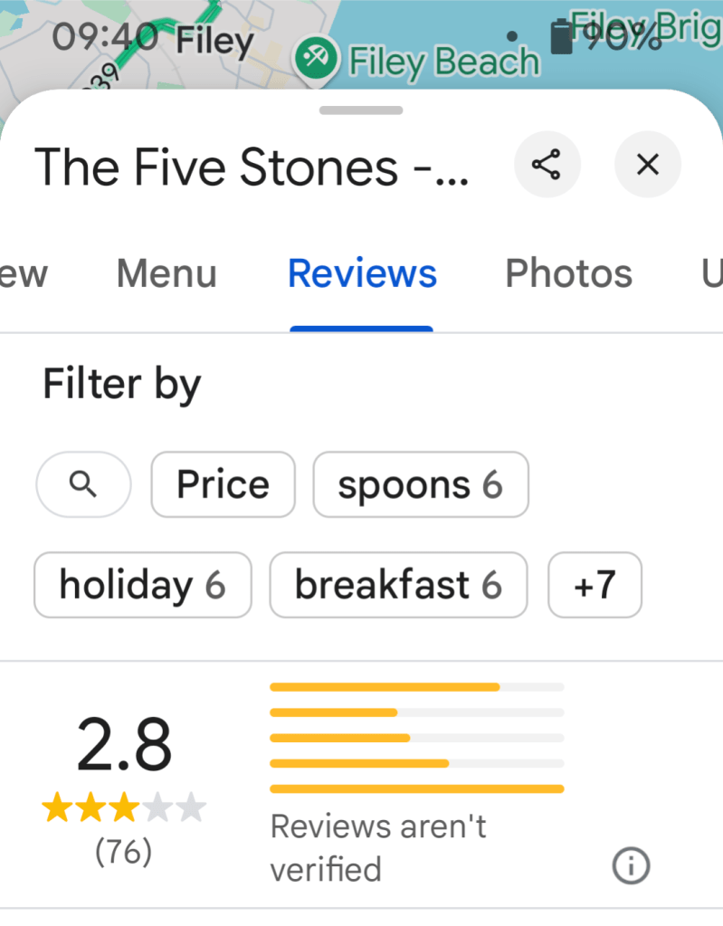Open the review search magnifier icon

click(x=83, y=485)
